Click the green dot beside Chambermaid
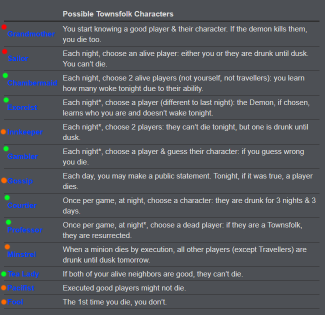This screenshot has width=325, height=315. [5, 75]
